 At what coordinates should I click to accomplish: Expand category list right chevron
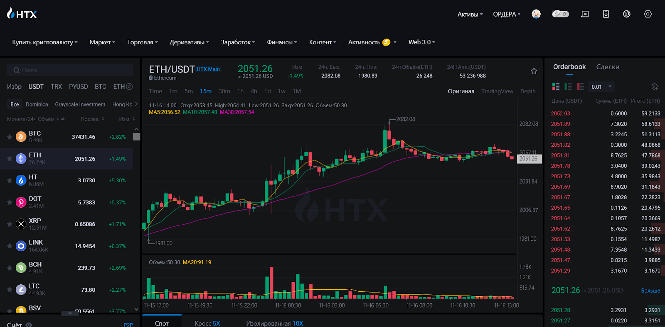tap(136, 104)
